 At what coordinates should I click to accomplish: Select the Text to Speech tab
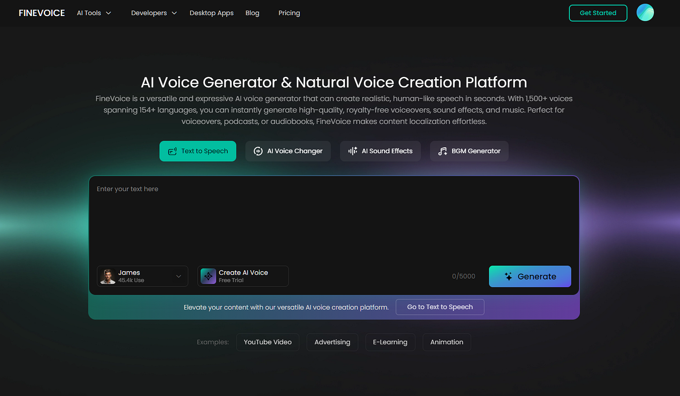click(x=198, y=151)
